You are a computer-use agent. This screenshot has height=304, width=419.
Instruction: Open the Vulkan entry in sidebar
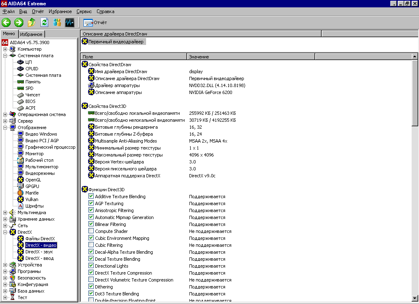32,199
